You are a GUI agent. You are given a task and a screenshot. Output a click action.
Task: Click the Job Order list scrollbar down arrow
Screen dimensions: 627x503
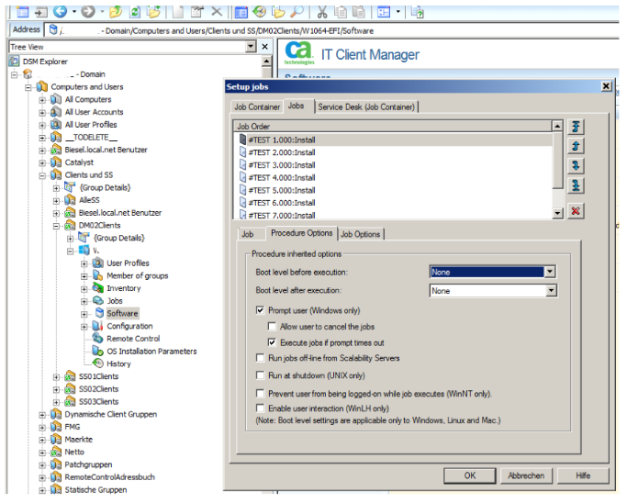557,213
